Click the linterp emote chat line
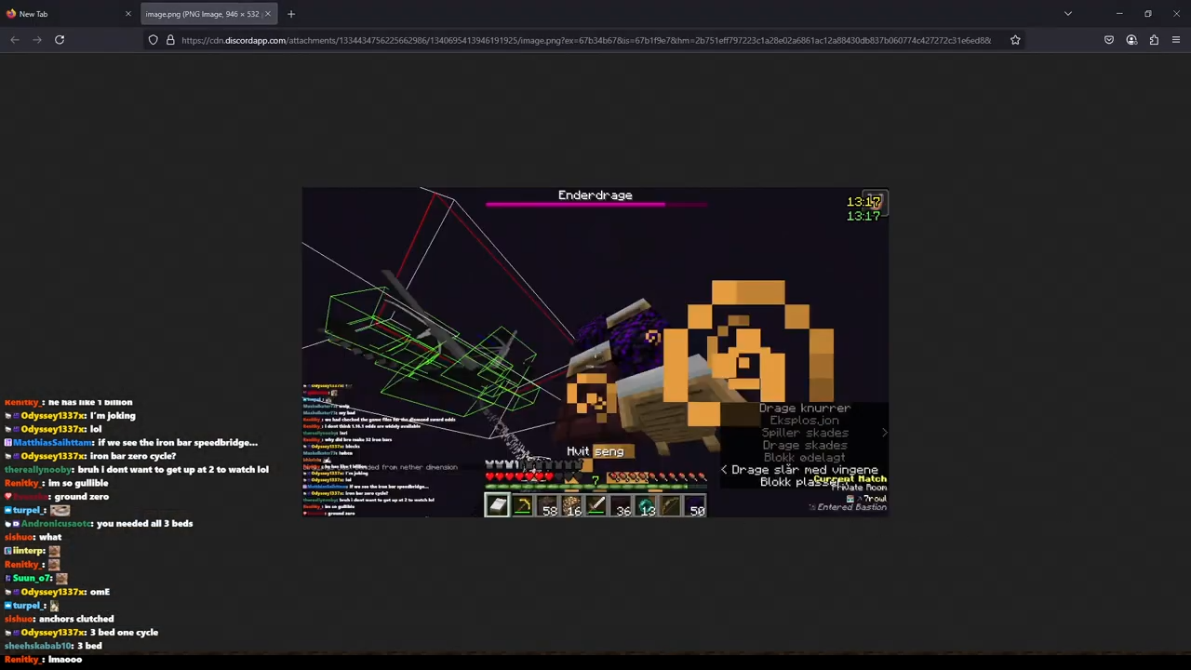The width and height of the screenshot is (1191, 670). tap(33, 551)
